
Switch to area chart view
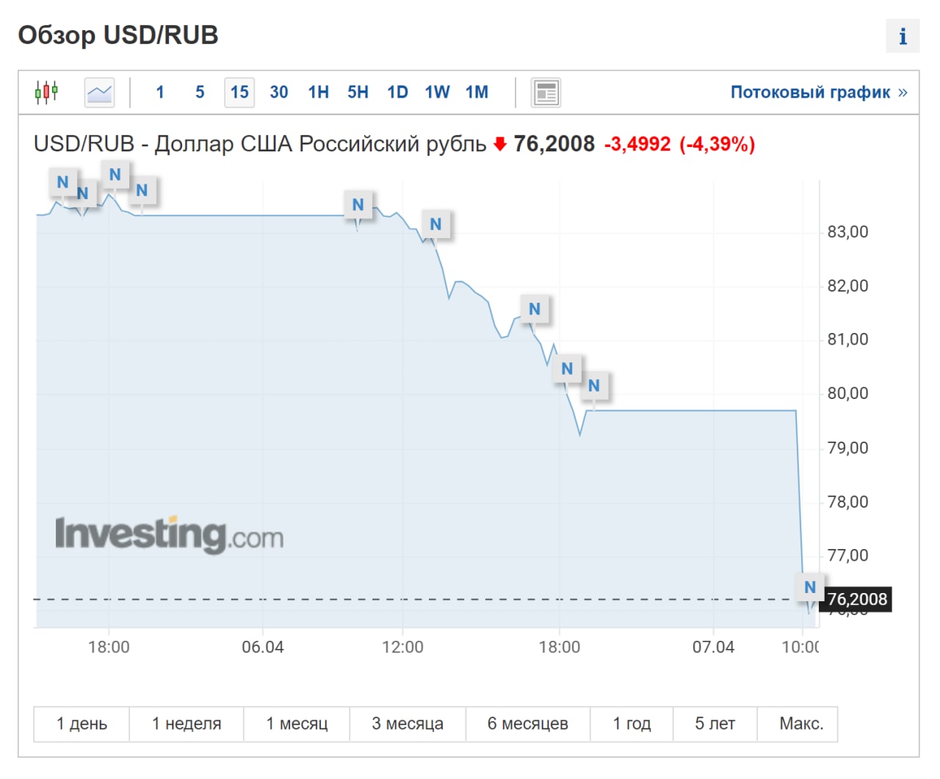[99, 93]
